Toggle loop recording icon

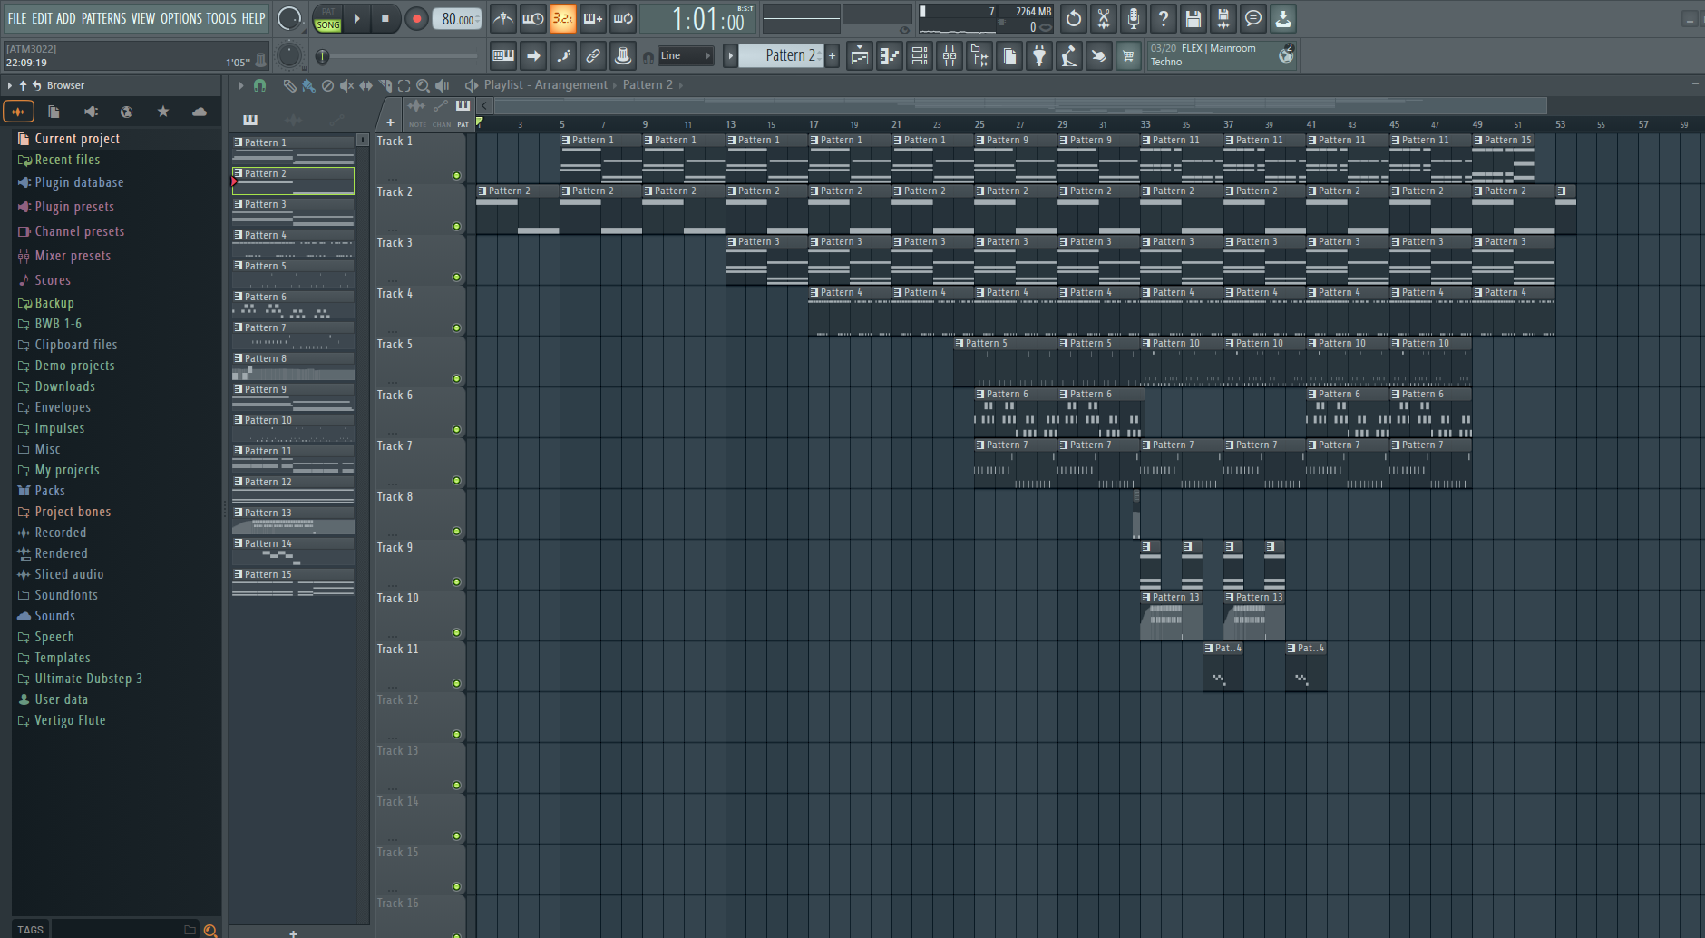click(x=623, y=18)
